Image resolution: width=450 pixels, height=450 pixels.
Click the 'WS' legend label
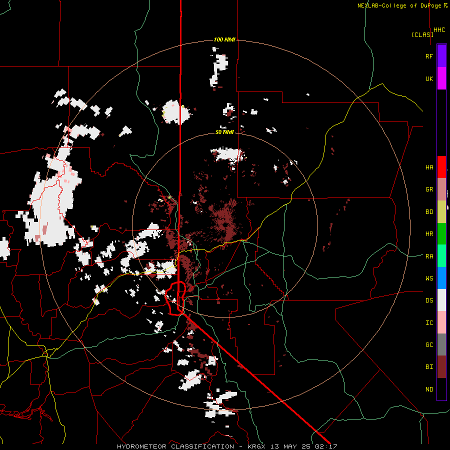pyautogui.click(x=429, y=278)
